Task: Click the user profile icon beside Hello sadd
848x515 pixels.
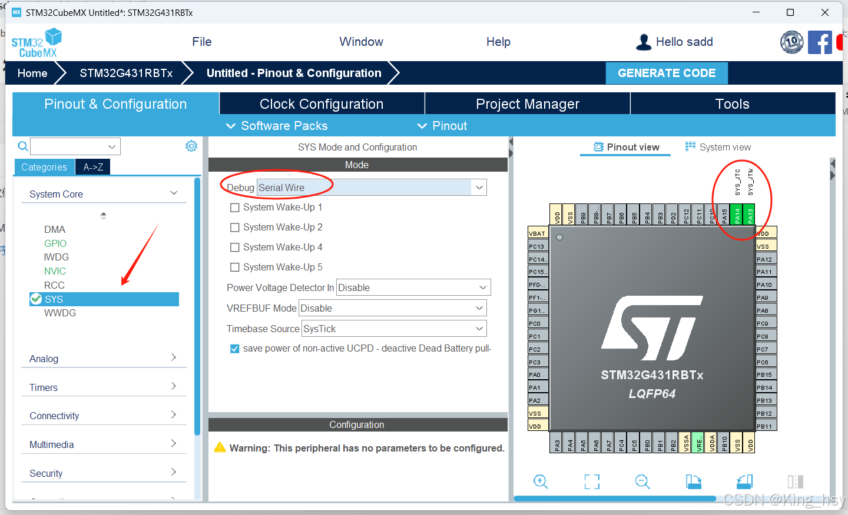Action: click(644, 42)
